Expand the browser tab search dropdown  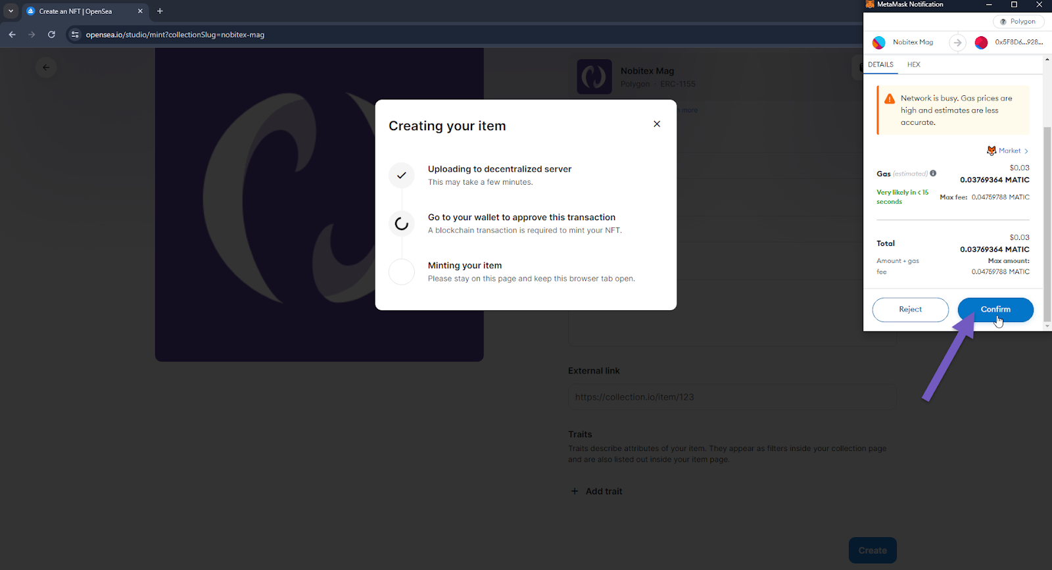pos(11,11)
